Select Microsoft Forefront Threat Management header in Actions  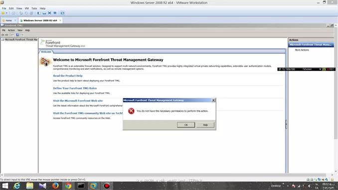coord(311,45)
